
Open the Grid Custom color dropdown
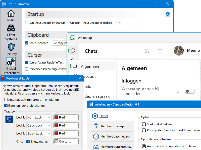pos(66,141)
